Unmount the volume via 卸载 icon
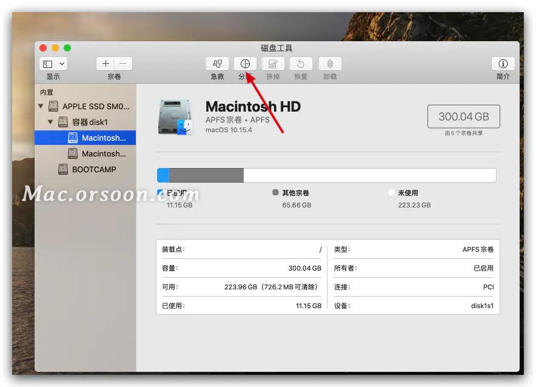Viewport: 536px width, 387px height. coord(329,64)
